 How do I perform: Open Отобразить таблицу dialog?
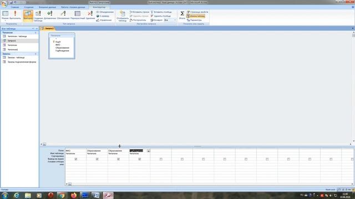pos(123,16)
